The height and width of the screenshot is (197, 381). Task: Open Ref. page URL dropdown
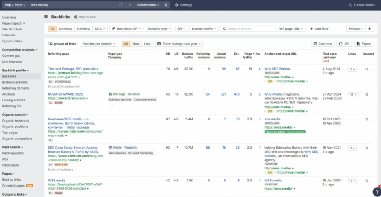coord(291,29)
